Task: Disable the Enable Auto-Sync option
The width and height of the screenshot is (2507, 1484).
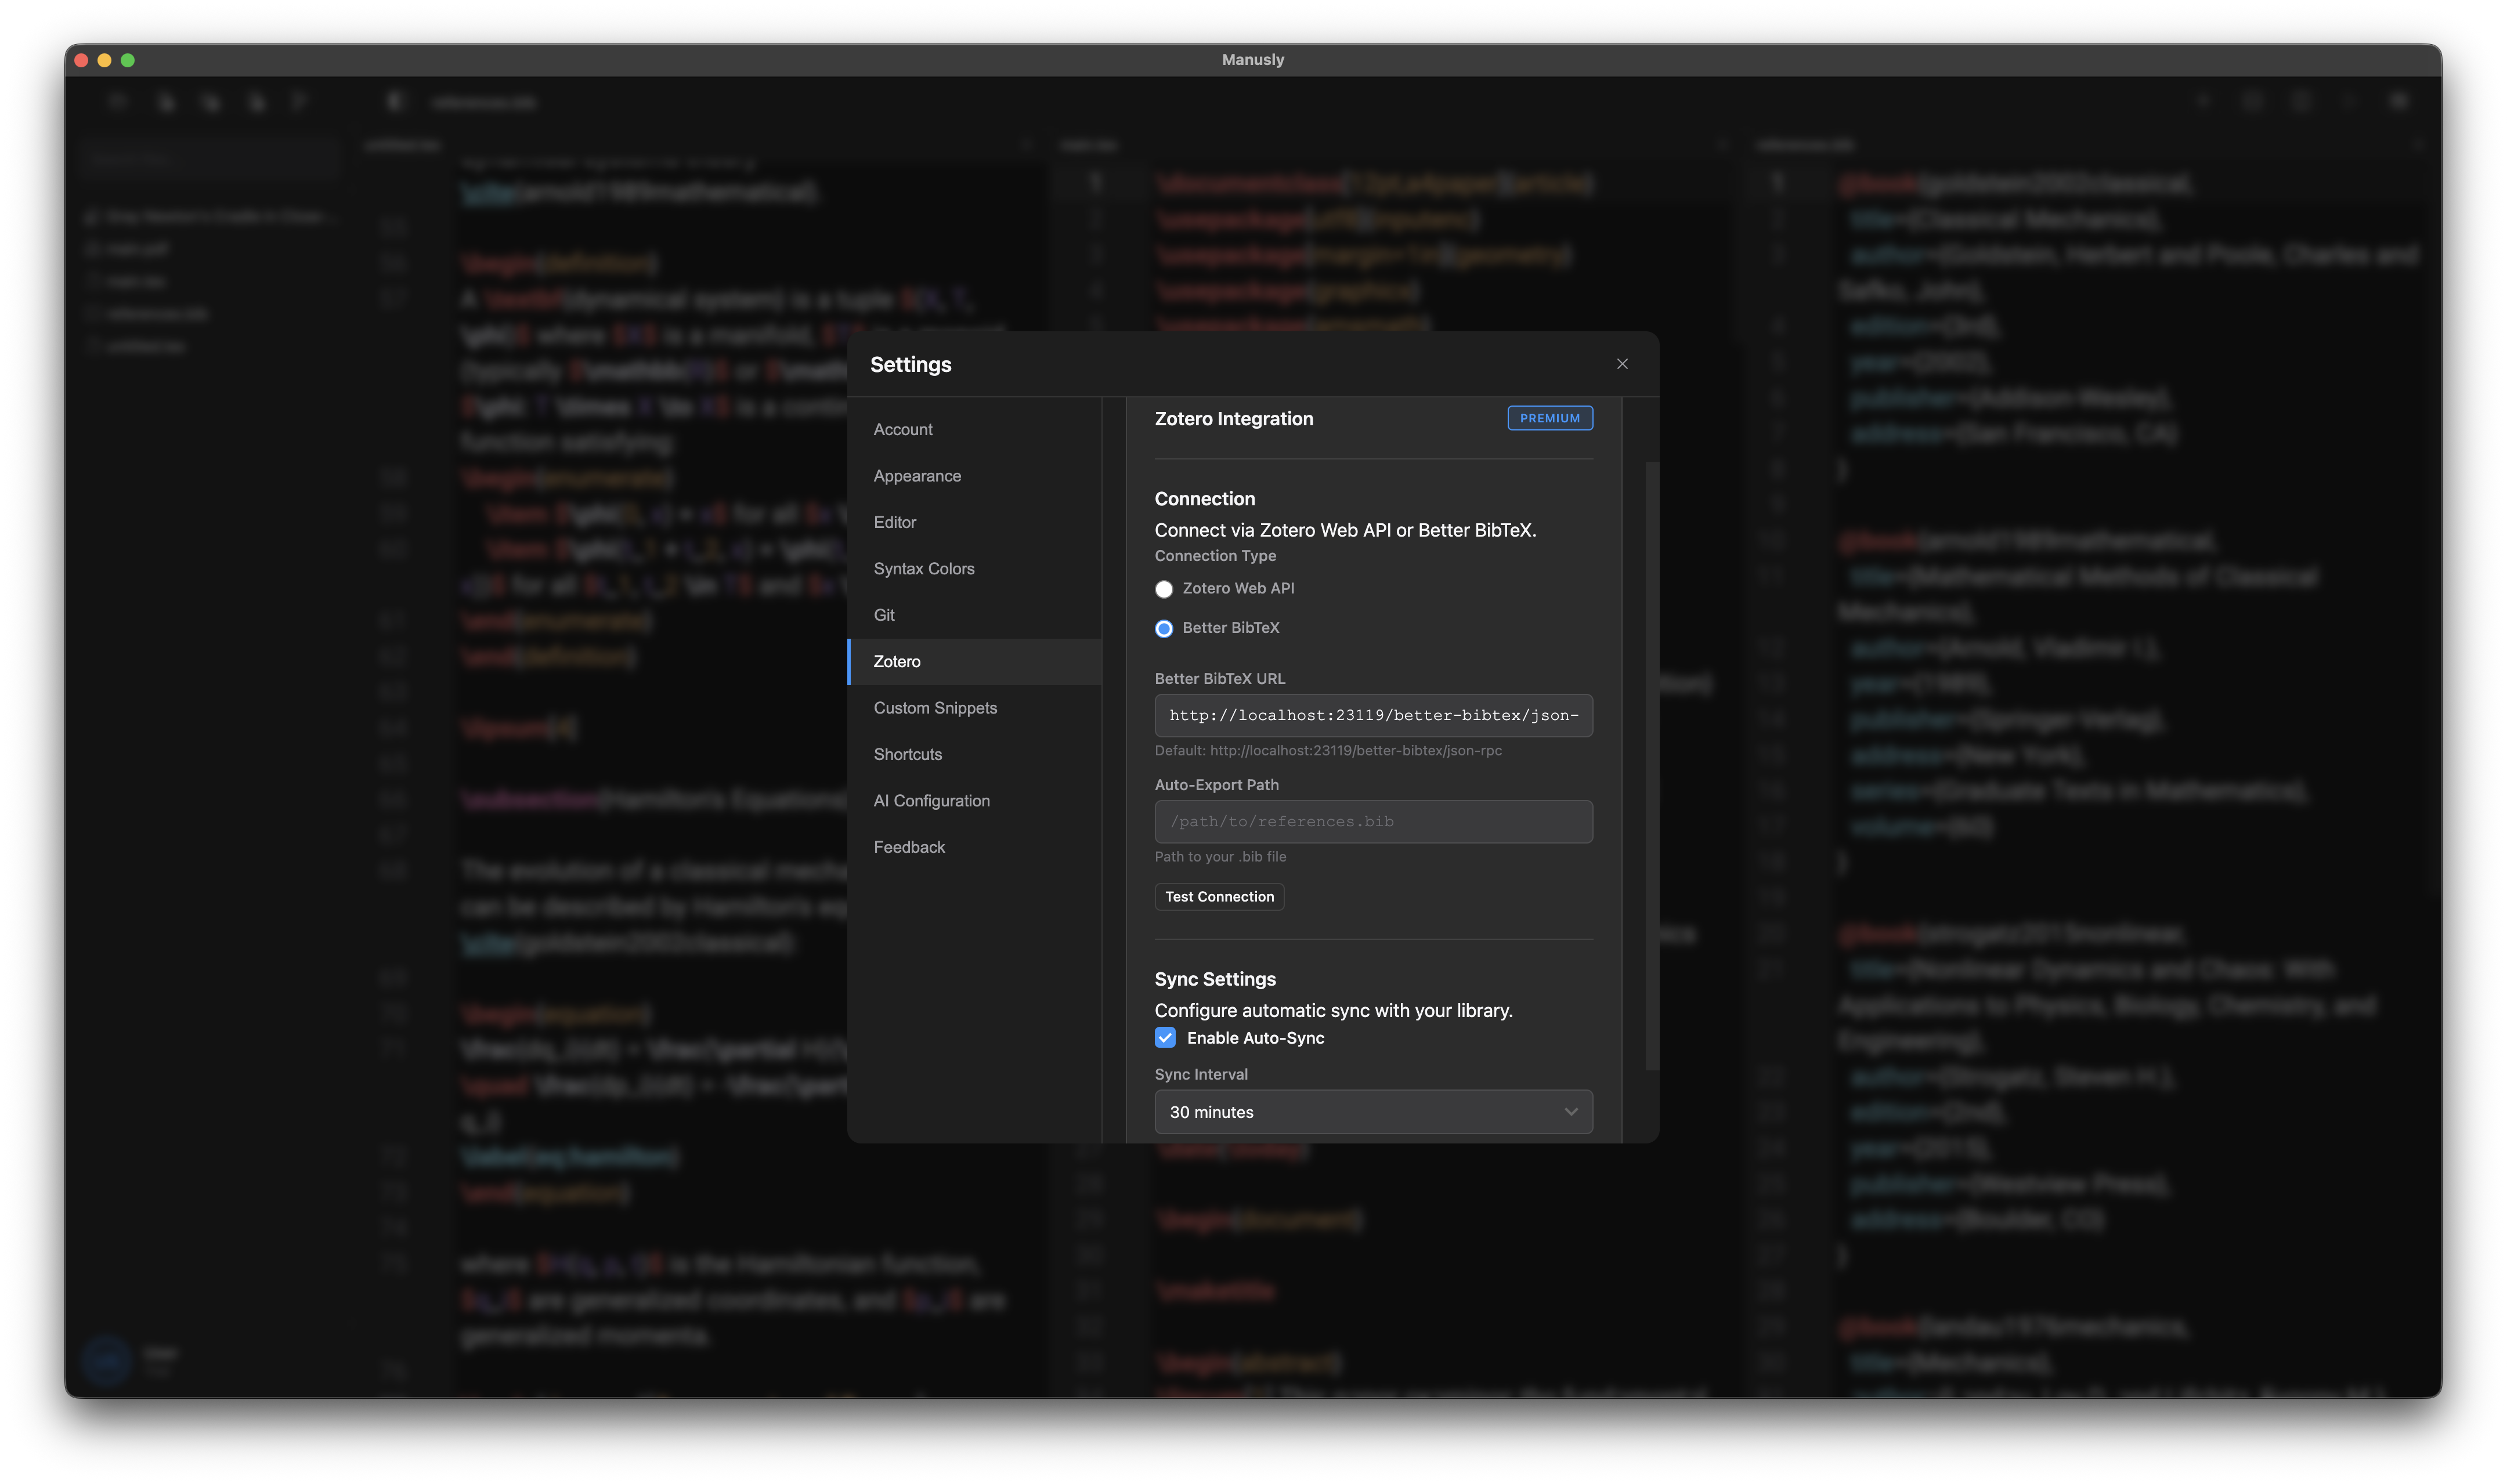Action: [1165, 1037]
